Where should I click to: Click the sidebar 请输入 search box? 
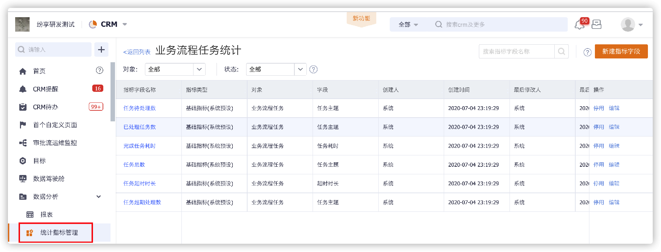pos(53,50)
